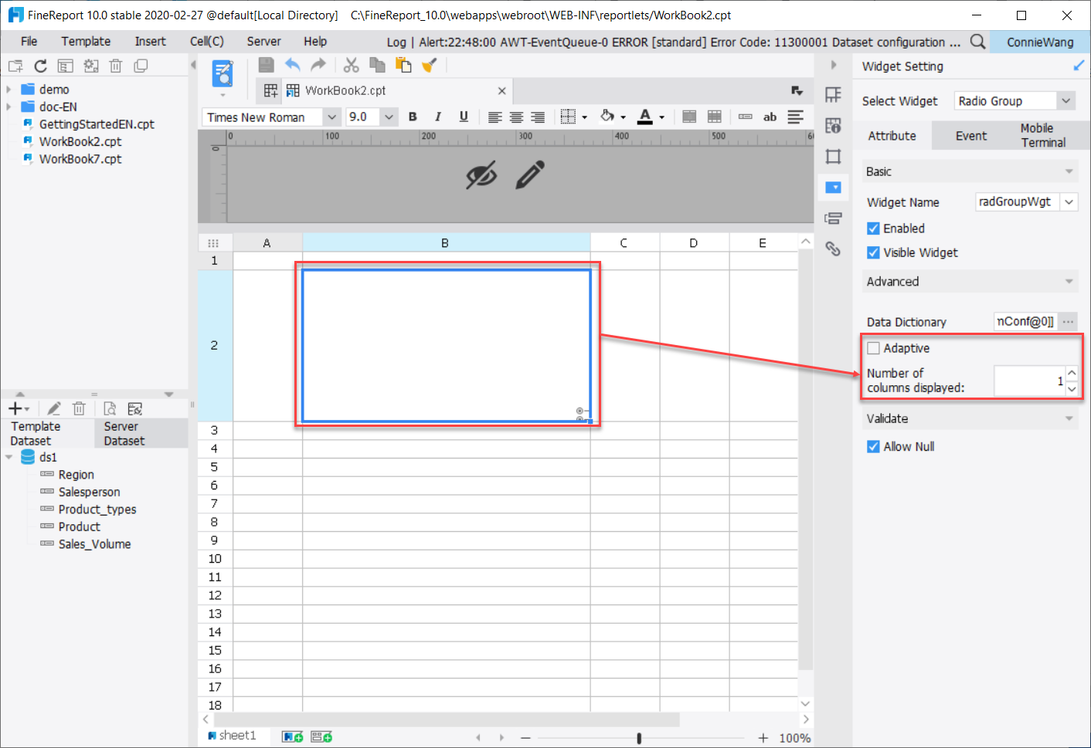1091x748 pixels.
Task: Toggle bold formatting
Action: click(x=413, y=117)
